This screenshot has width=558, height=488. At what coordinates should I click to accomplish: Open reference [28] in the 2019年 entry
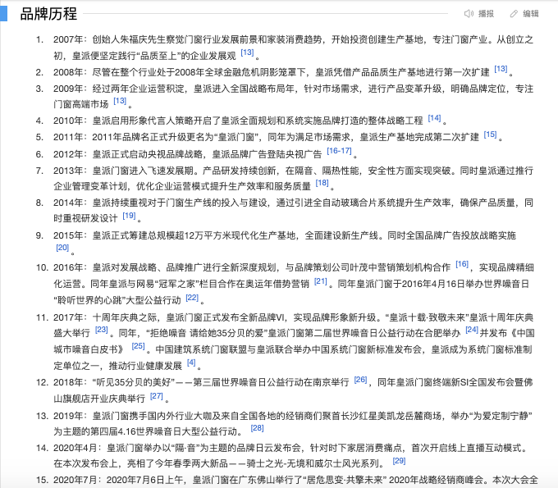pos(257,428)
